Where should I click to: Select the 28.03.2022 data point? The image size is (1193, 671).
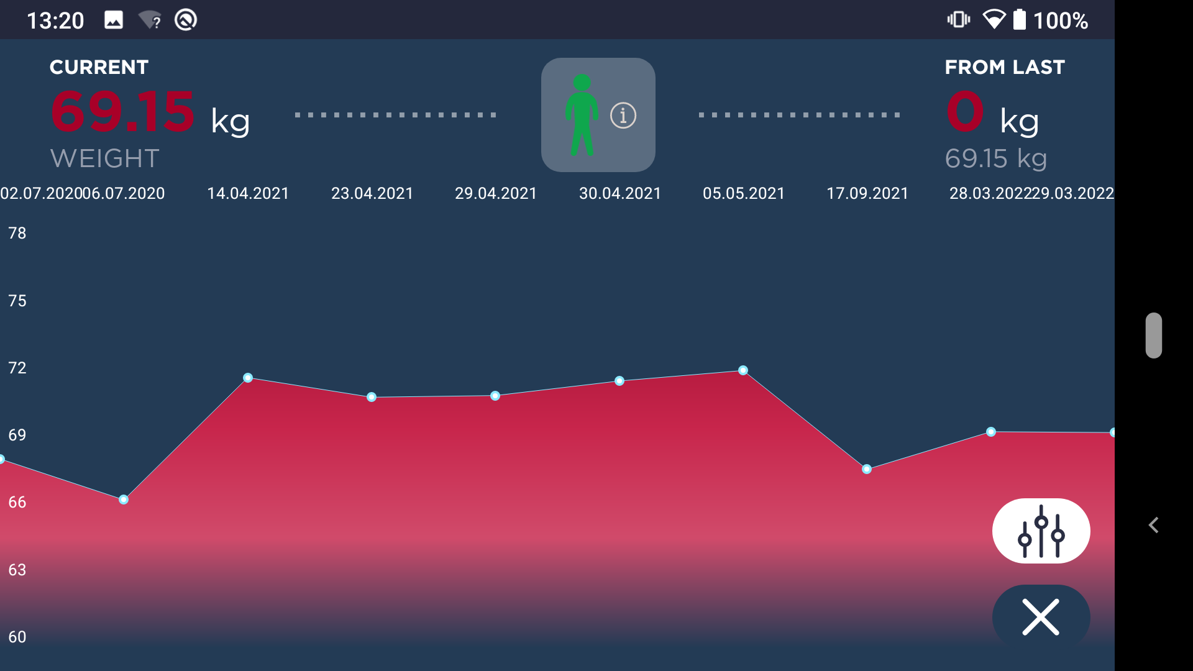pos(991,432)
